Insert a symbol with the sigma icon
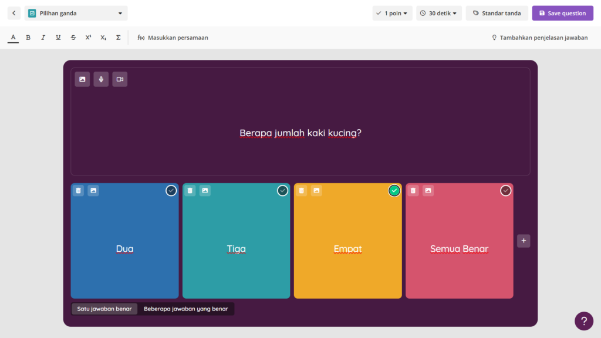Viewport: 601px width, 338px height. point(119,38)
